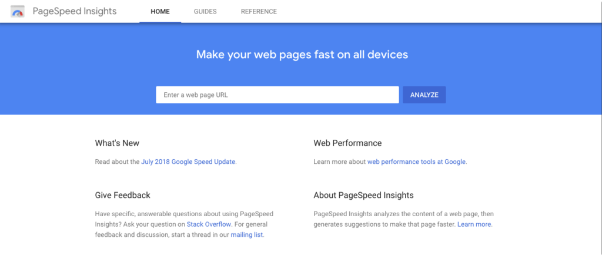Open the July 2018 Google Speed Update link

[188, 162]
